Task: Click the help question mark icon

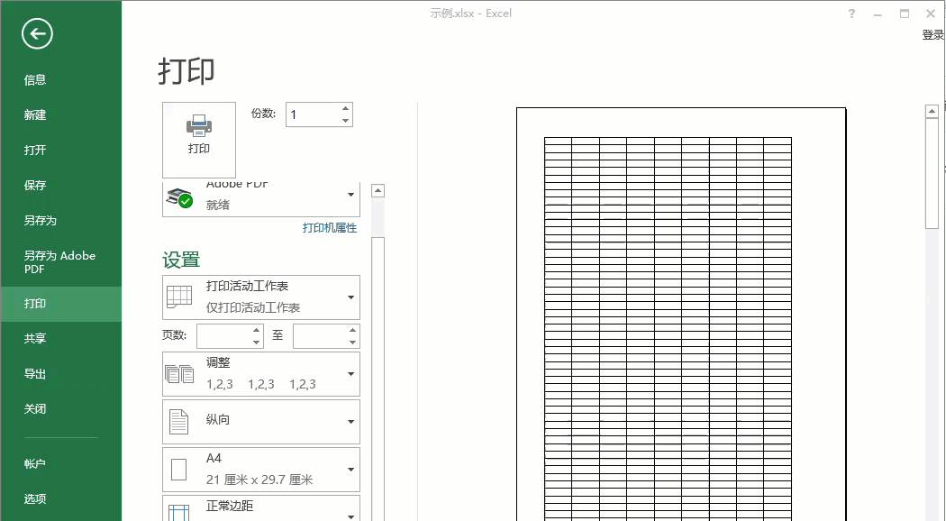Action: point(851,14)
